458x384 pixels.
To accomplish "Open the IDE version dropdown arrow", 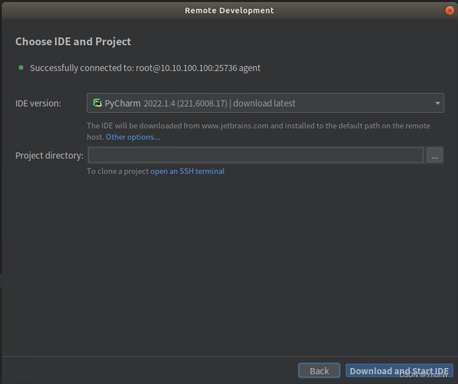I will (x=437, y=103).
